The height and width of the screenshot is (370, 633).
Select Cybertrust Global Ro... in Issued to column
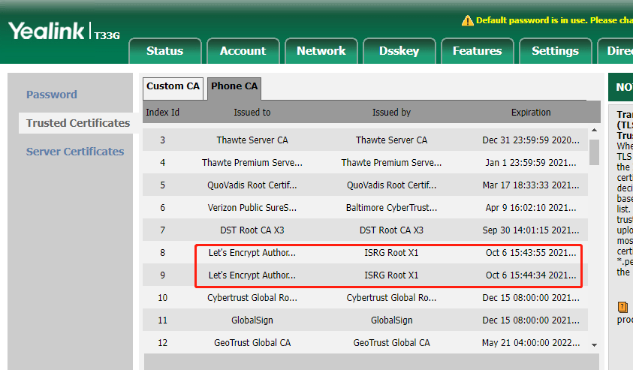[252, 298]
